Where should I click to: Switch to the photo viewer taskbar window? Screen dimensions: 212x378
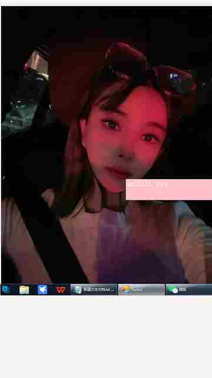pos(141,289)
